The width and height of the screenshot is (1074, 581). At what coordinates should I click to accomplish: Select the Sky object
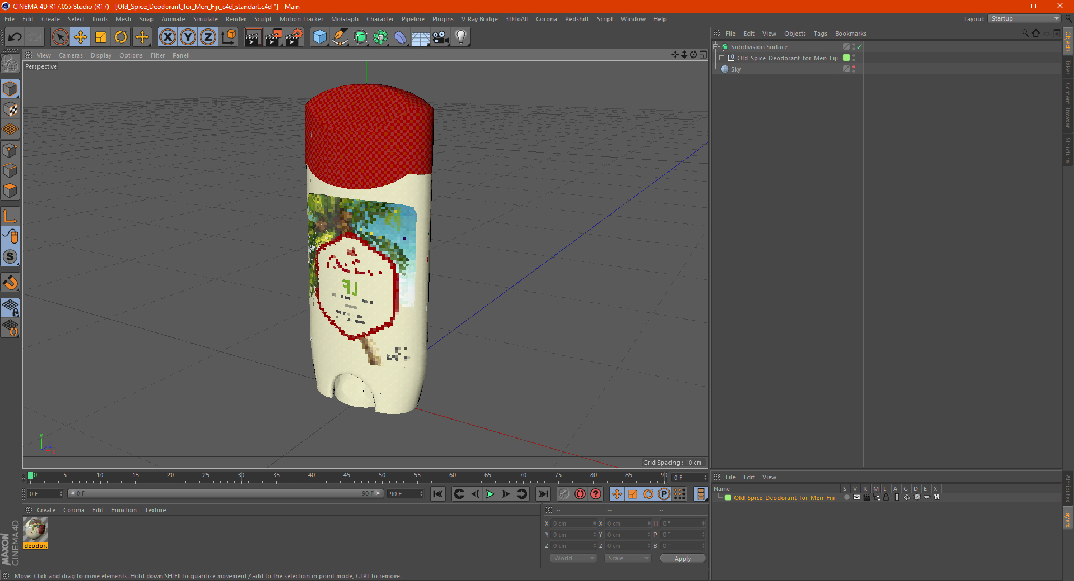736,69
